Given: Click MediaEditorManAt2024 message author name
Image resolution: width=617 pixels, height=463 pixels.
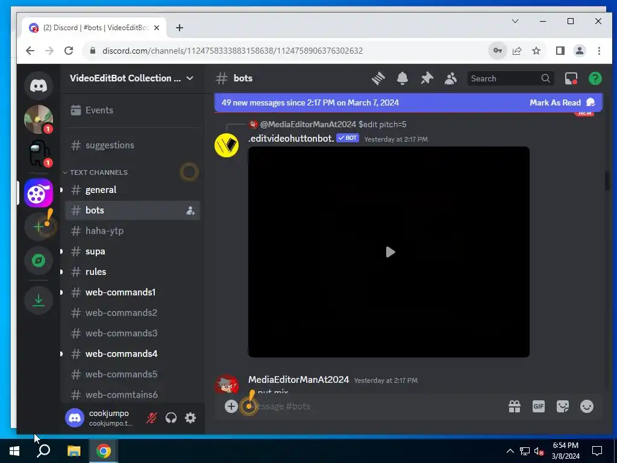Looking at the screenshot, I should (x=298, y=380).
